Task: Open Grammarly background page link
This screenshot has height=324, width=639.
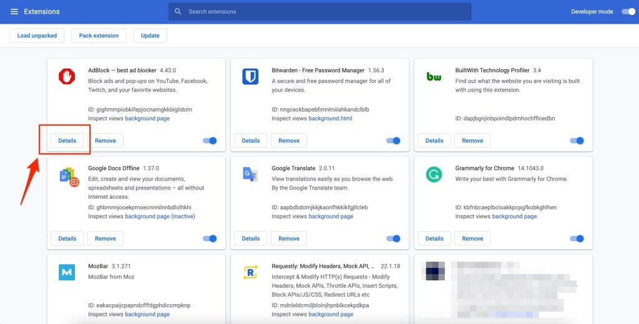Action: (514, 216)
